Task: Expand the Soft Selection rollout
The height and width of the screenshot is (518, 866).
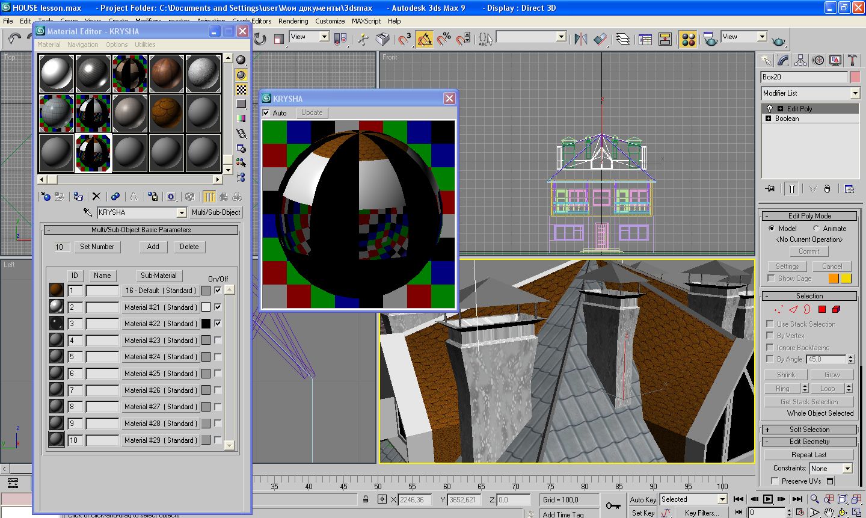Action: point(809,430)
